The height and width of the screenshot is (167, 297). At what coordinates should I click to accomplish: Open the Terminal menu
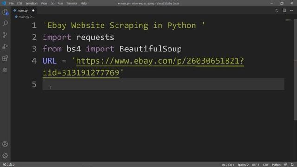pyautogui.click(x=71, y=3)
